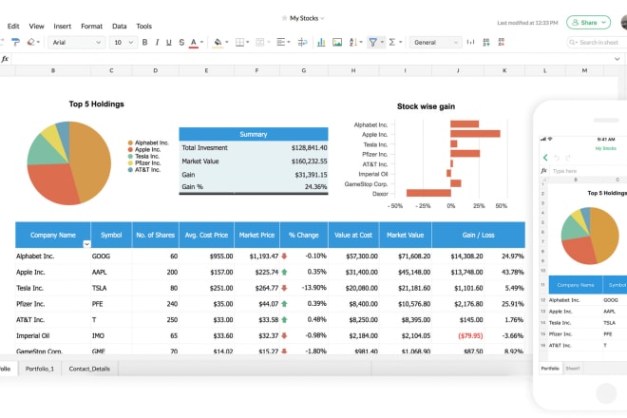The image size is (627, 418).
Task: Toggle underline formatting
Action: coord(169,42)
